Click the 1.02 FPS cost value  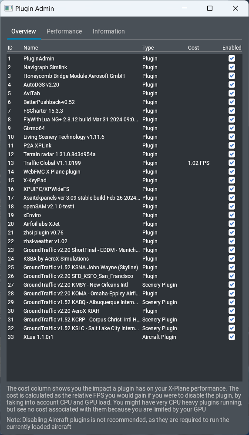point(199,163)
